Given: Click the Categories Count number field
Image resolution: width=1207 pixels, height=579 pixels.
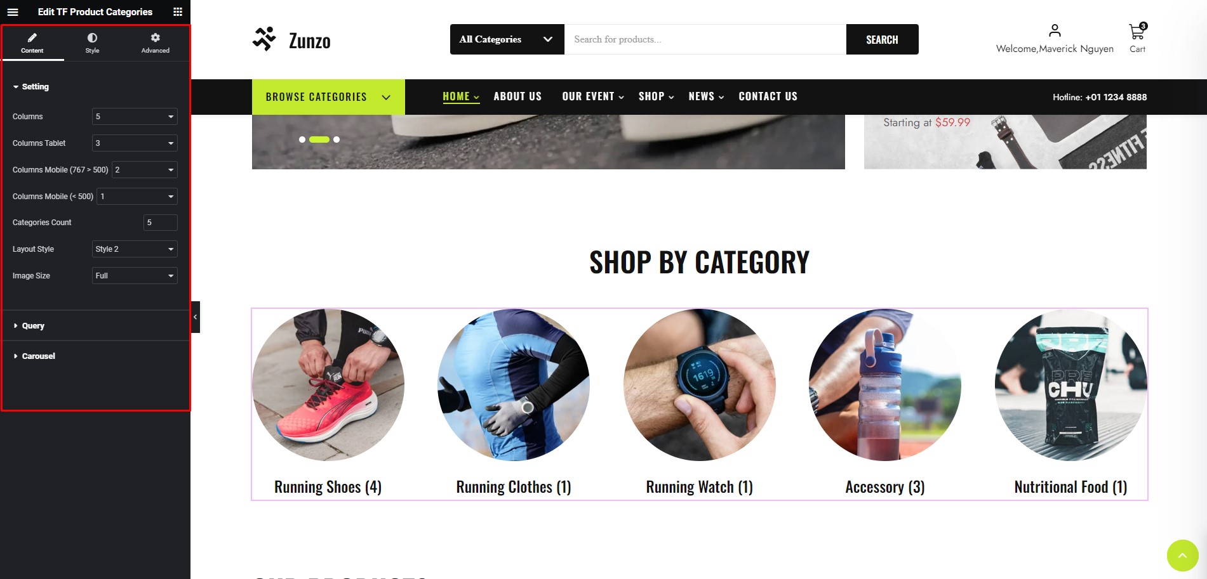Looking at the screenshot, I should coord(161,223).
